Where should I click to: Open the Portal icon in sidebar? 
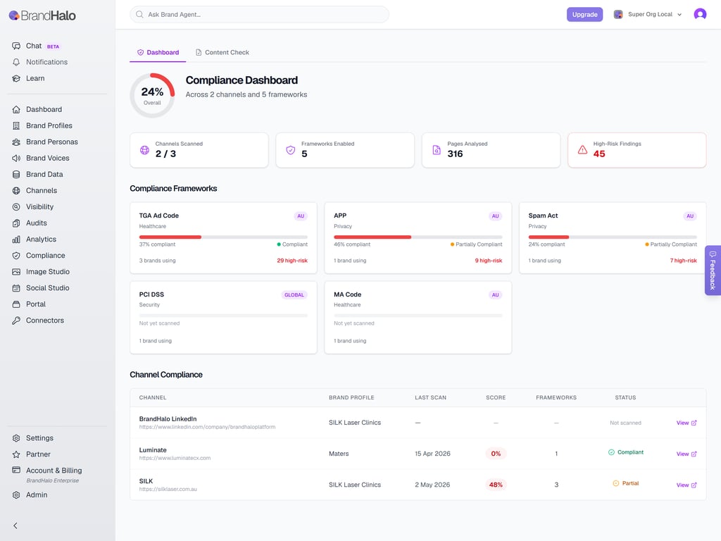tap(16, 304)
